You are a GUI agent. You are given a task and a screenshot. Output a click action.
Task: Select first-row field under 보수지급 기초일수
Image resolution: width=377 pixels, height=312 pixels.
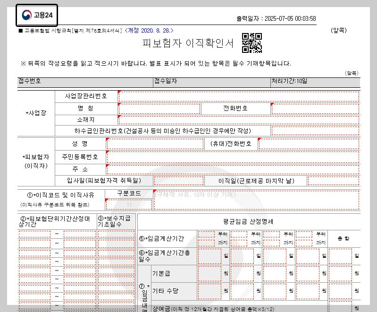(x=116, y=234)
